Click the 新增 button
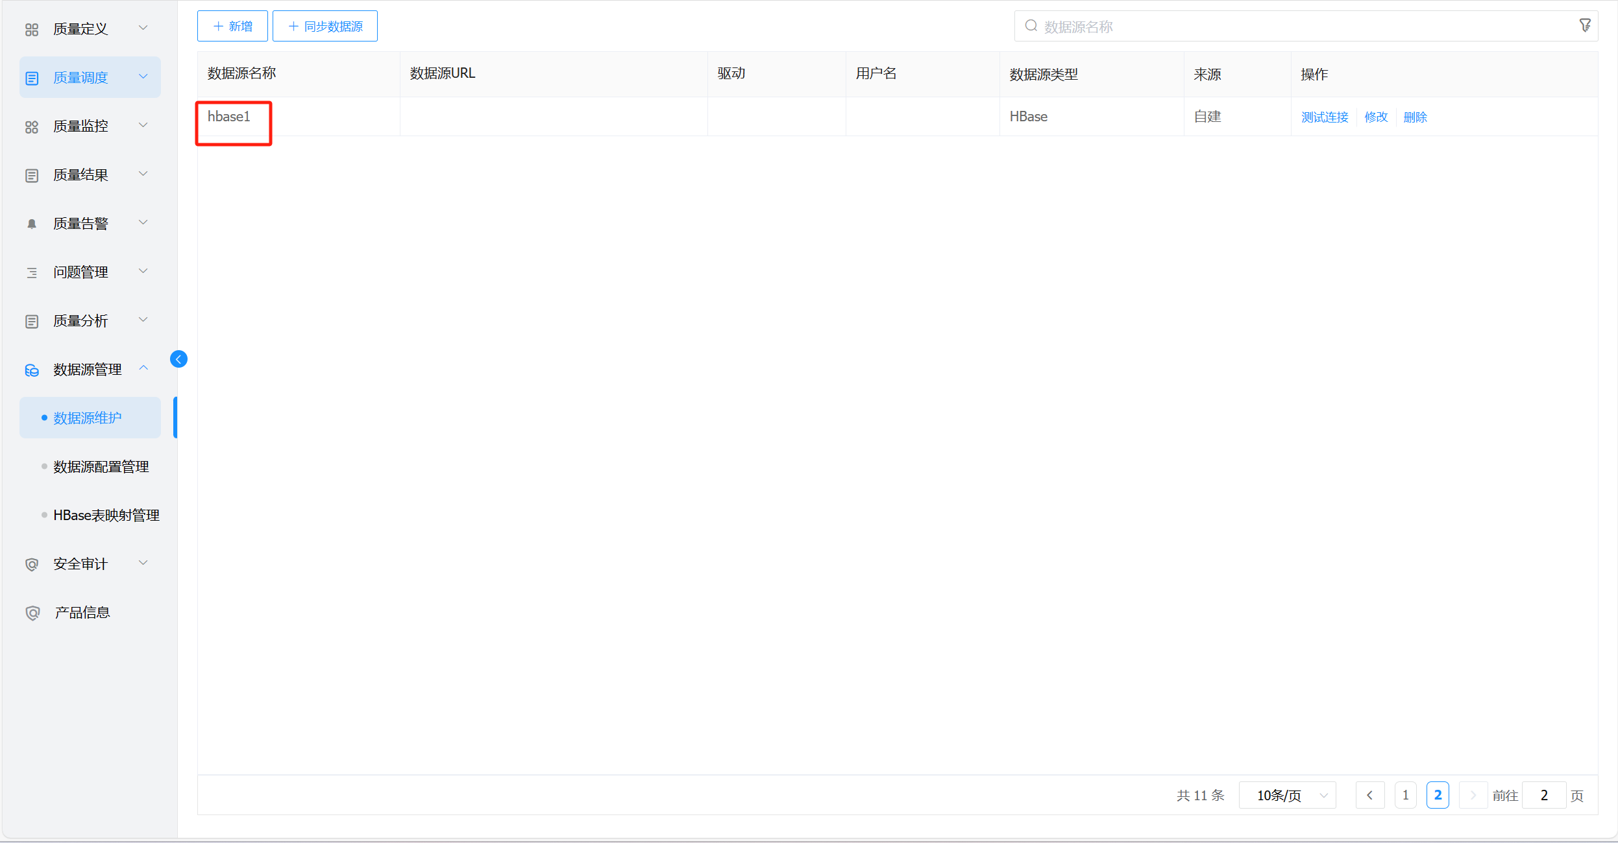The width and height of the screenshot is (1618, 843). (x=232, y=27)
